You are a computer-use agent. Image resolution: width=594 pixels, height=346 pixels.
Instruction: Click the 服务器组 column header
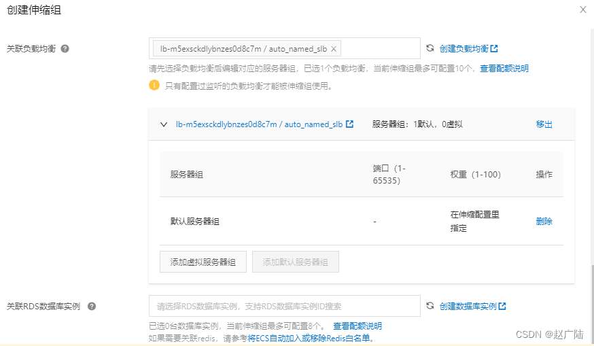tap(187, 174)
